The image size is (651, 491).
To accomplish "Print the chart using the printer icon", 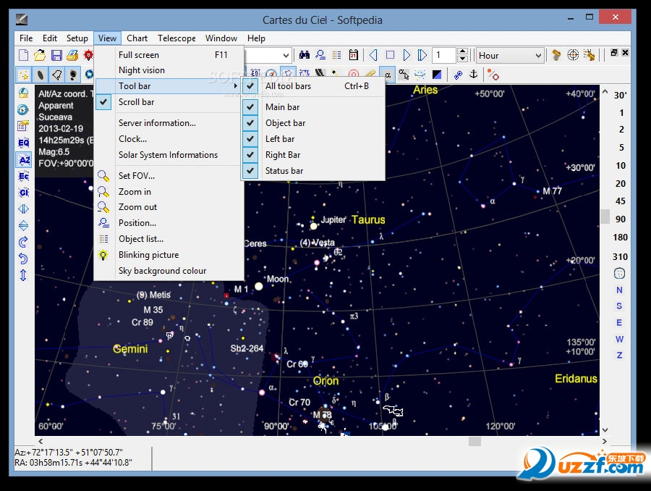I will coord(72,55).
